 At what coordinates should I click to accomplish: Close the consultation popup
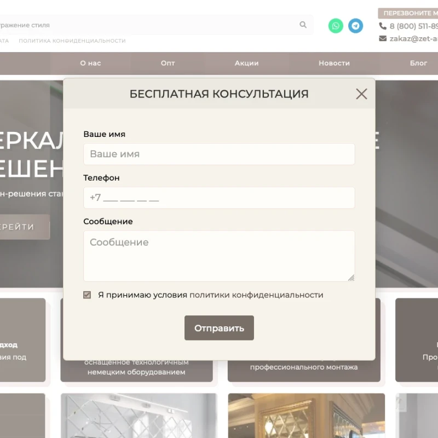(x=361, y=94)
